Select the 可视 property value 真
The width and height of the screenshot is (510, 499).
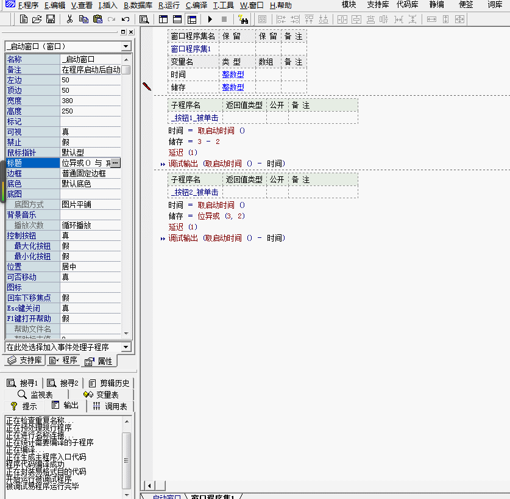pyautogui.click(x=90, y=132)
